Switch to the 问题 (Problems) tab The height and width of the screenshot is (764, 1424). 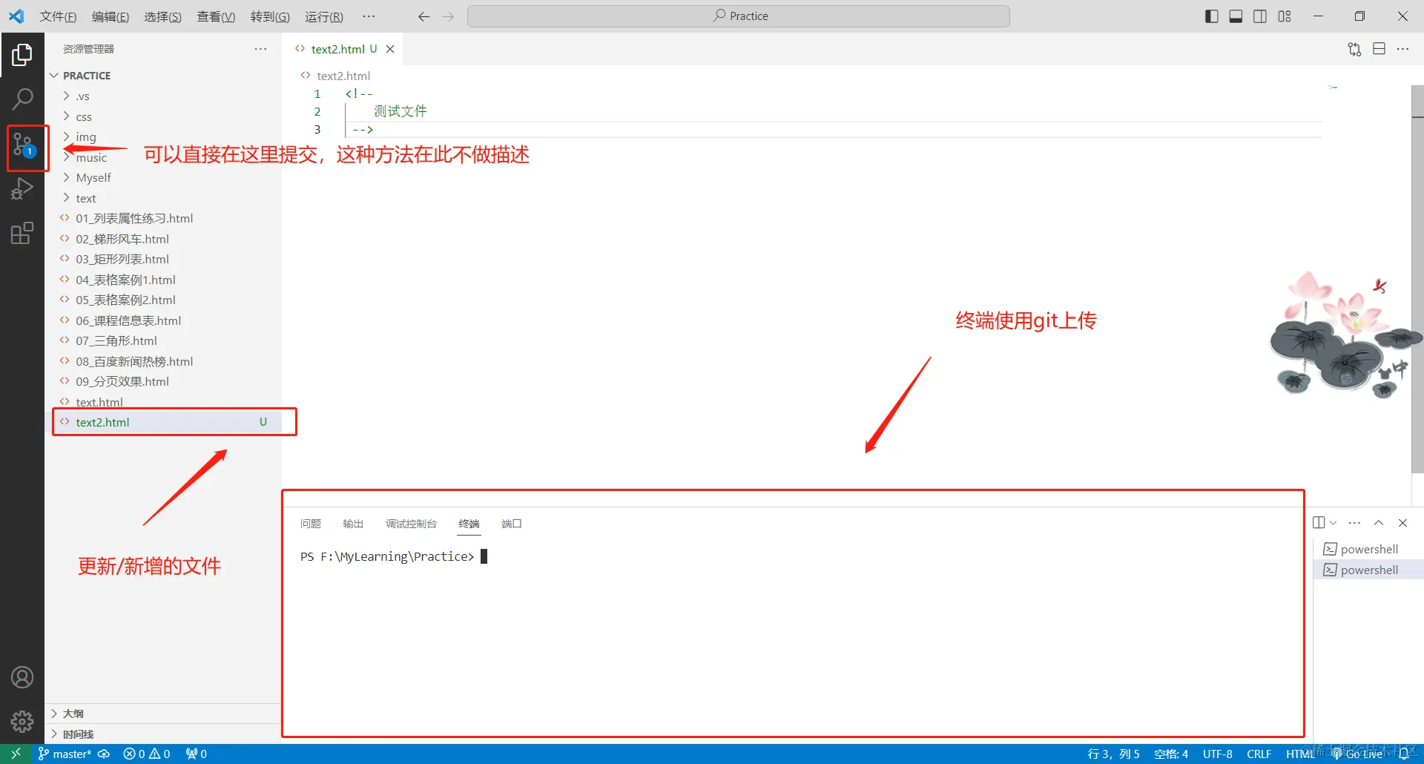[x=311, y=524]
